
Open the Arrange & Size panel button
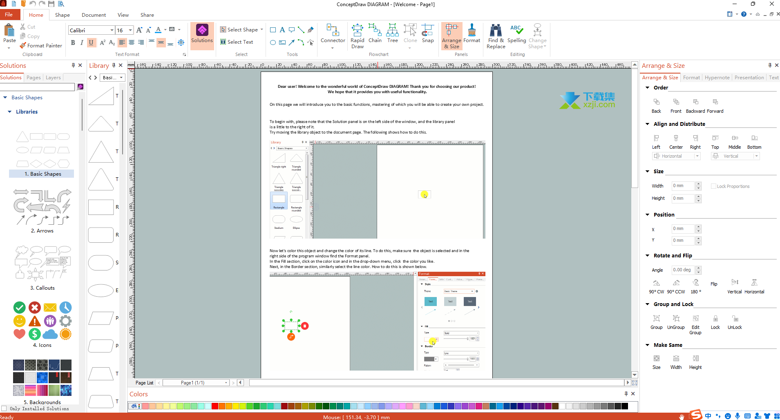pyautogui.click(x=451, y=36)
